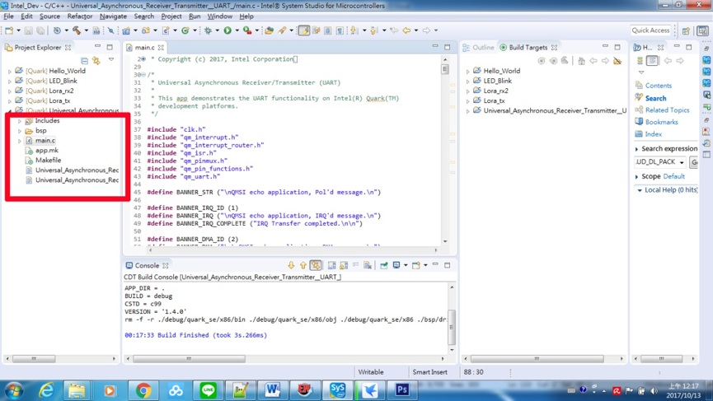This screenshot has height=401, width=713.
Task: Click the Help view show-all-topics icon
Action: point(640,61)
